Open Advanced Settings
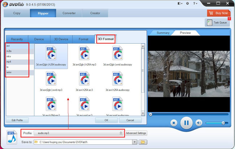Viewport: 235px width, 149px height. click(x=136, y=133)
